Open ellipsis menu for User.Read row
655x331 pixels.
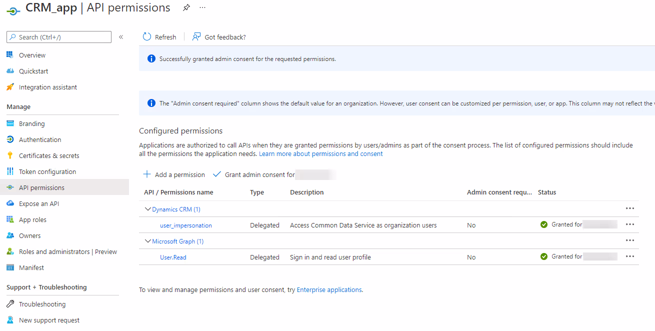[629, 257]
